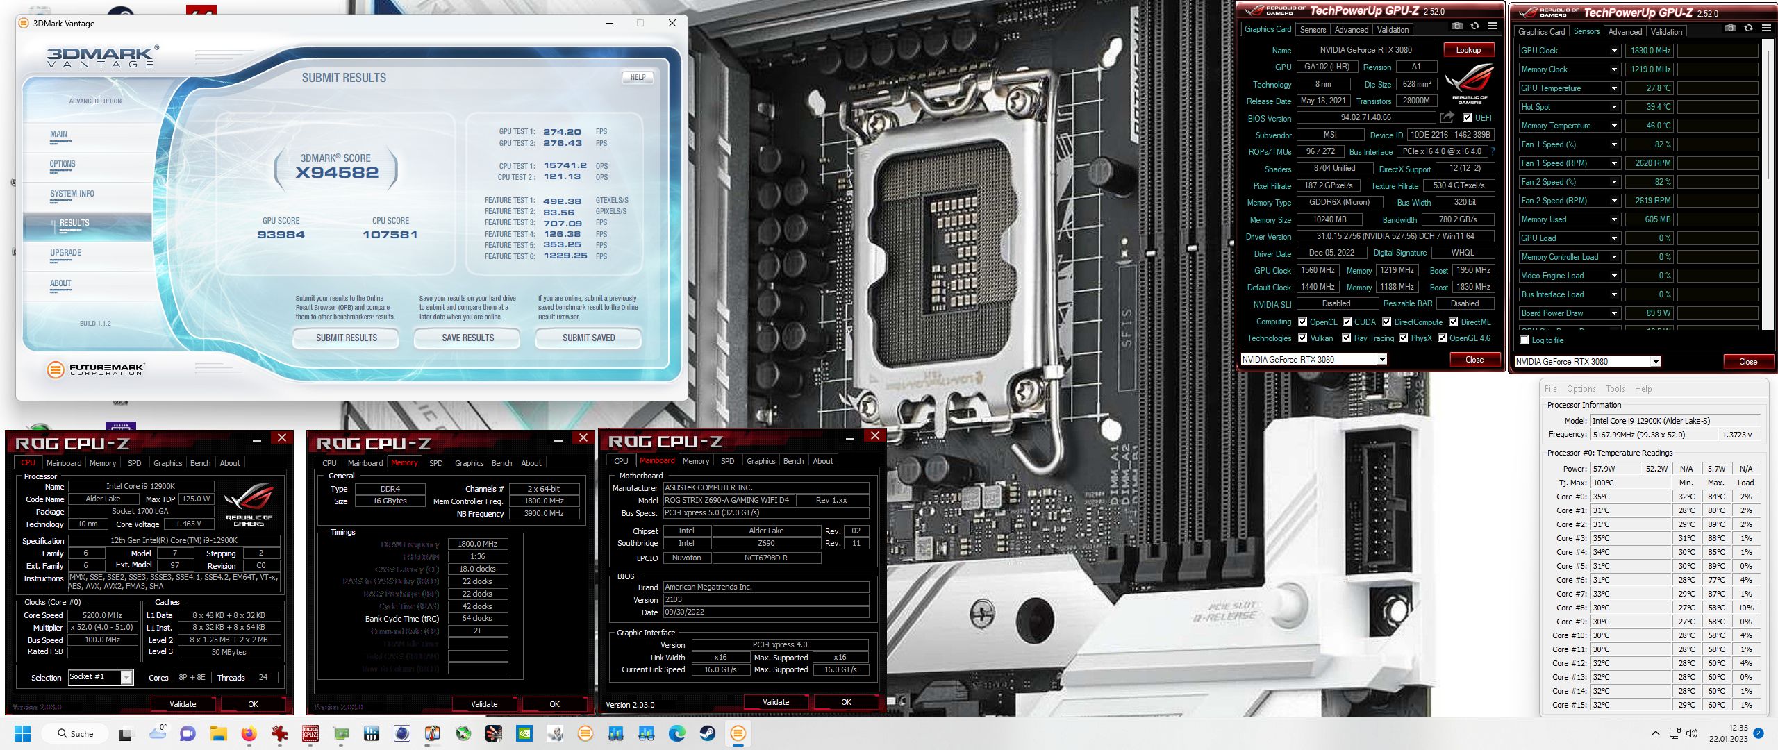Open SYSTEM INFO in 3DMark Vantage sidebar
This screenshot has width=1778, height=750.
pos(72,194)
